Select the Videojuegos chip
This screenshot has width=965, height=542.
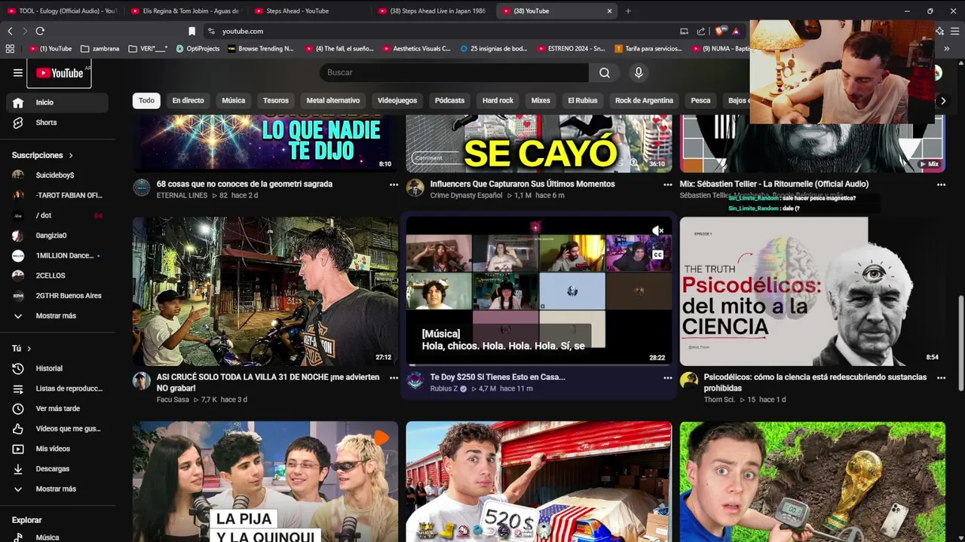coord(397,100)
